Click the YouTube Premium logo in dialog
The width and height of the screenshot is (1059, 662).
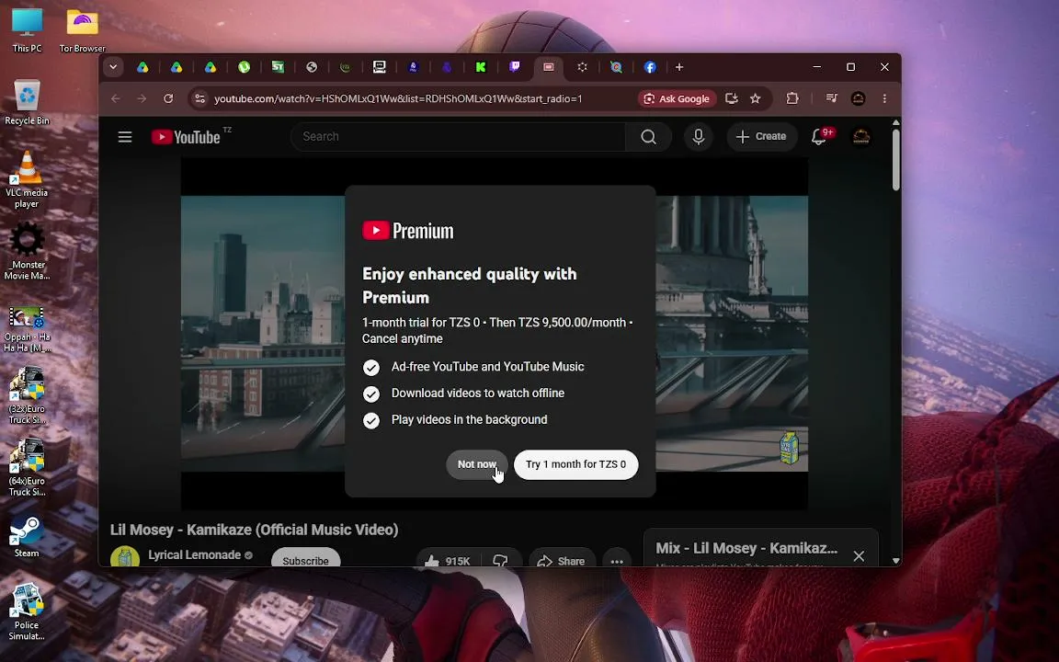coord(408,231)
